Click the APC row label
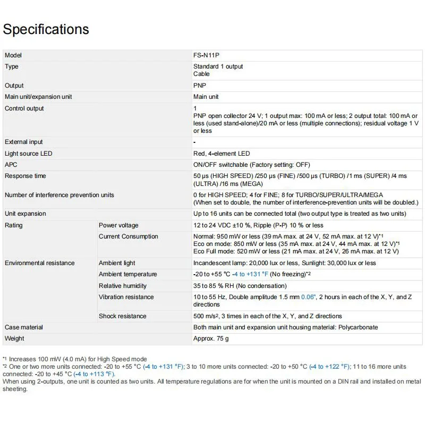The width and height of the screenshot is (425, 425). pos(11,165)
